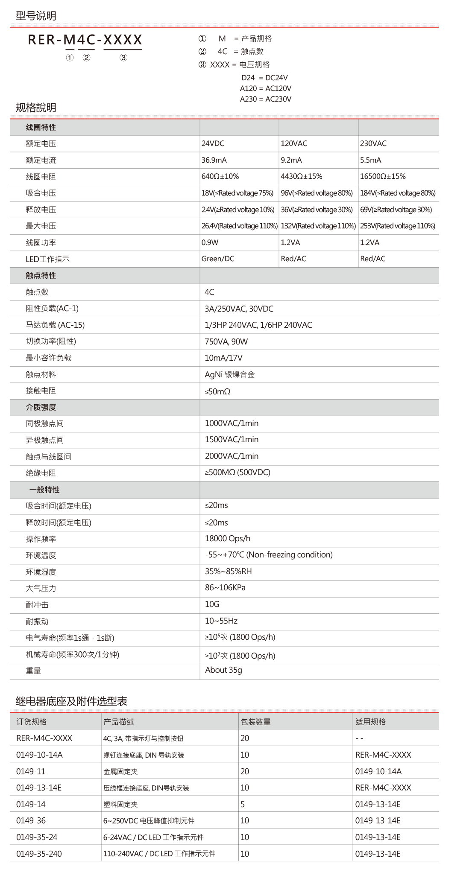Viewport: 469px width, 875px height.
Task: Click the '36.9mA' rated current value
Action: coord(214,160)
